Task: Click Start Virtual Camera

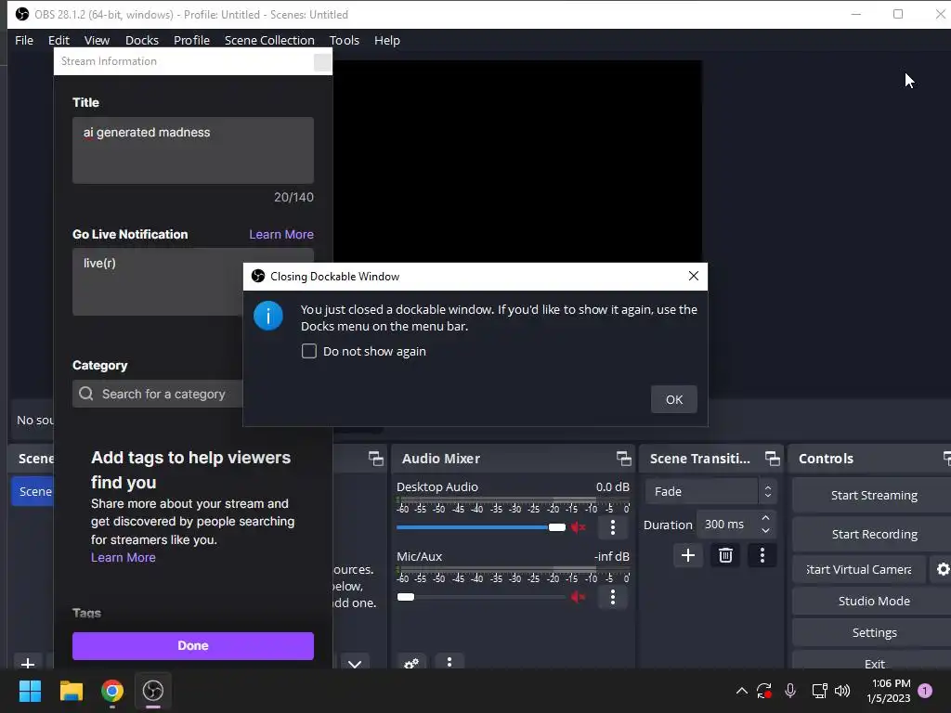Action: 859,569
